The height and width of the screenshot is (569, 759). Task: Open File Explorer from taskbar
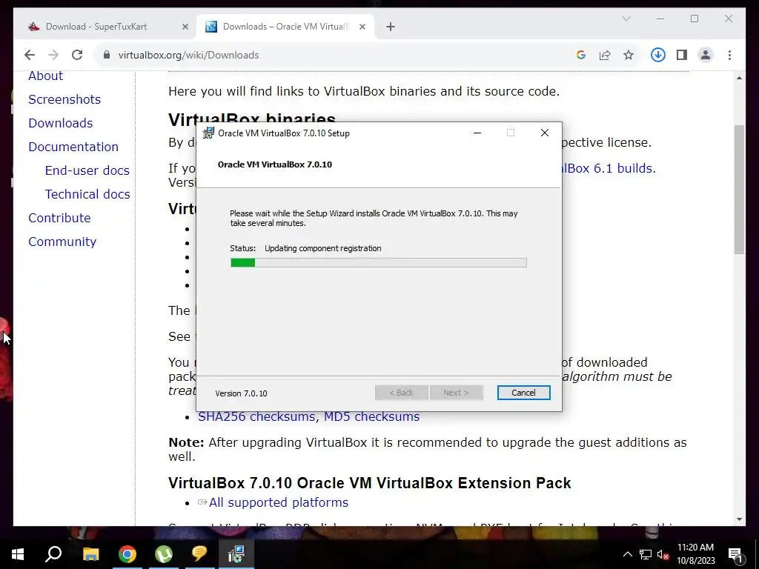[90, 554]
